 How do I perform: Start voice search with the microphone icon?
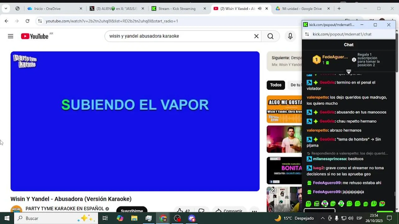[x=290, y=36]
